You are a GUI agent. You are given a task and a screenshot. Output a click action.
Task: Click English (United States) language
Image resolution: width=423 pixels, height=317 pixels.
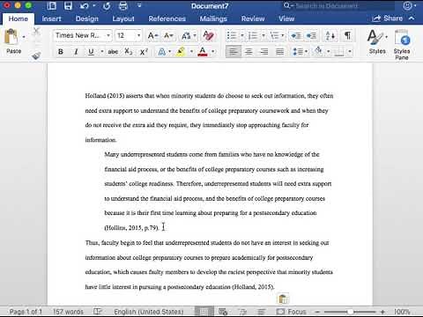(x=149, y=312)
